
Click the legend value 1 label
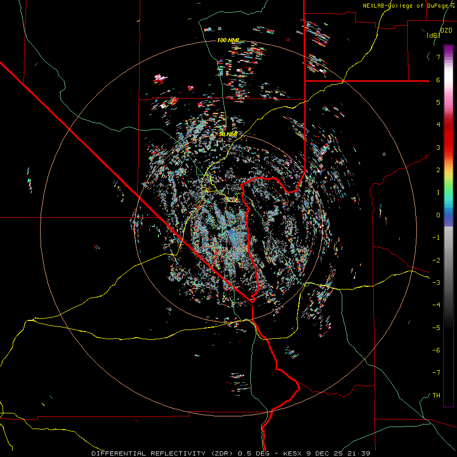coord(438,192)
